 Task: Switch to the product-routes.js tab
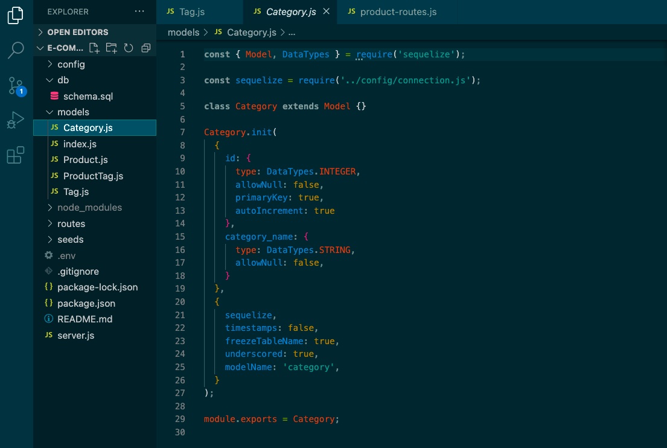[397, 12]
